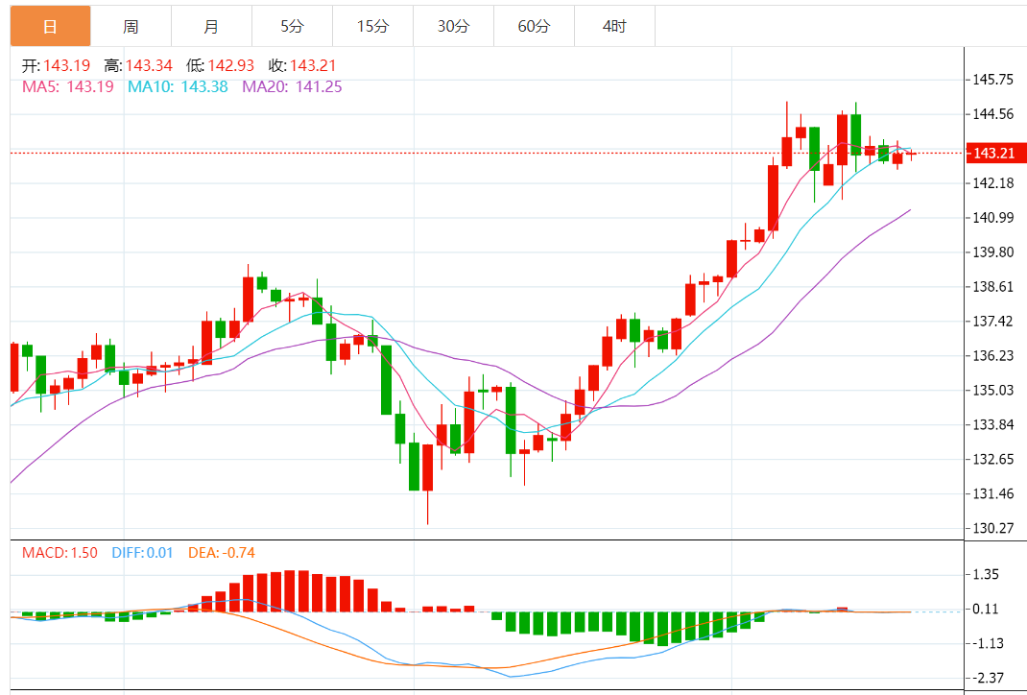Open the 60分 timeframe tab
Screen dimensions: 1027x695
[x=534, y=26]
